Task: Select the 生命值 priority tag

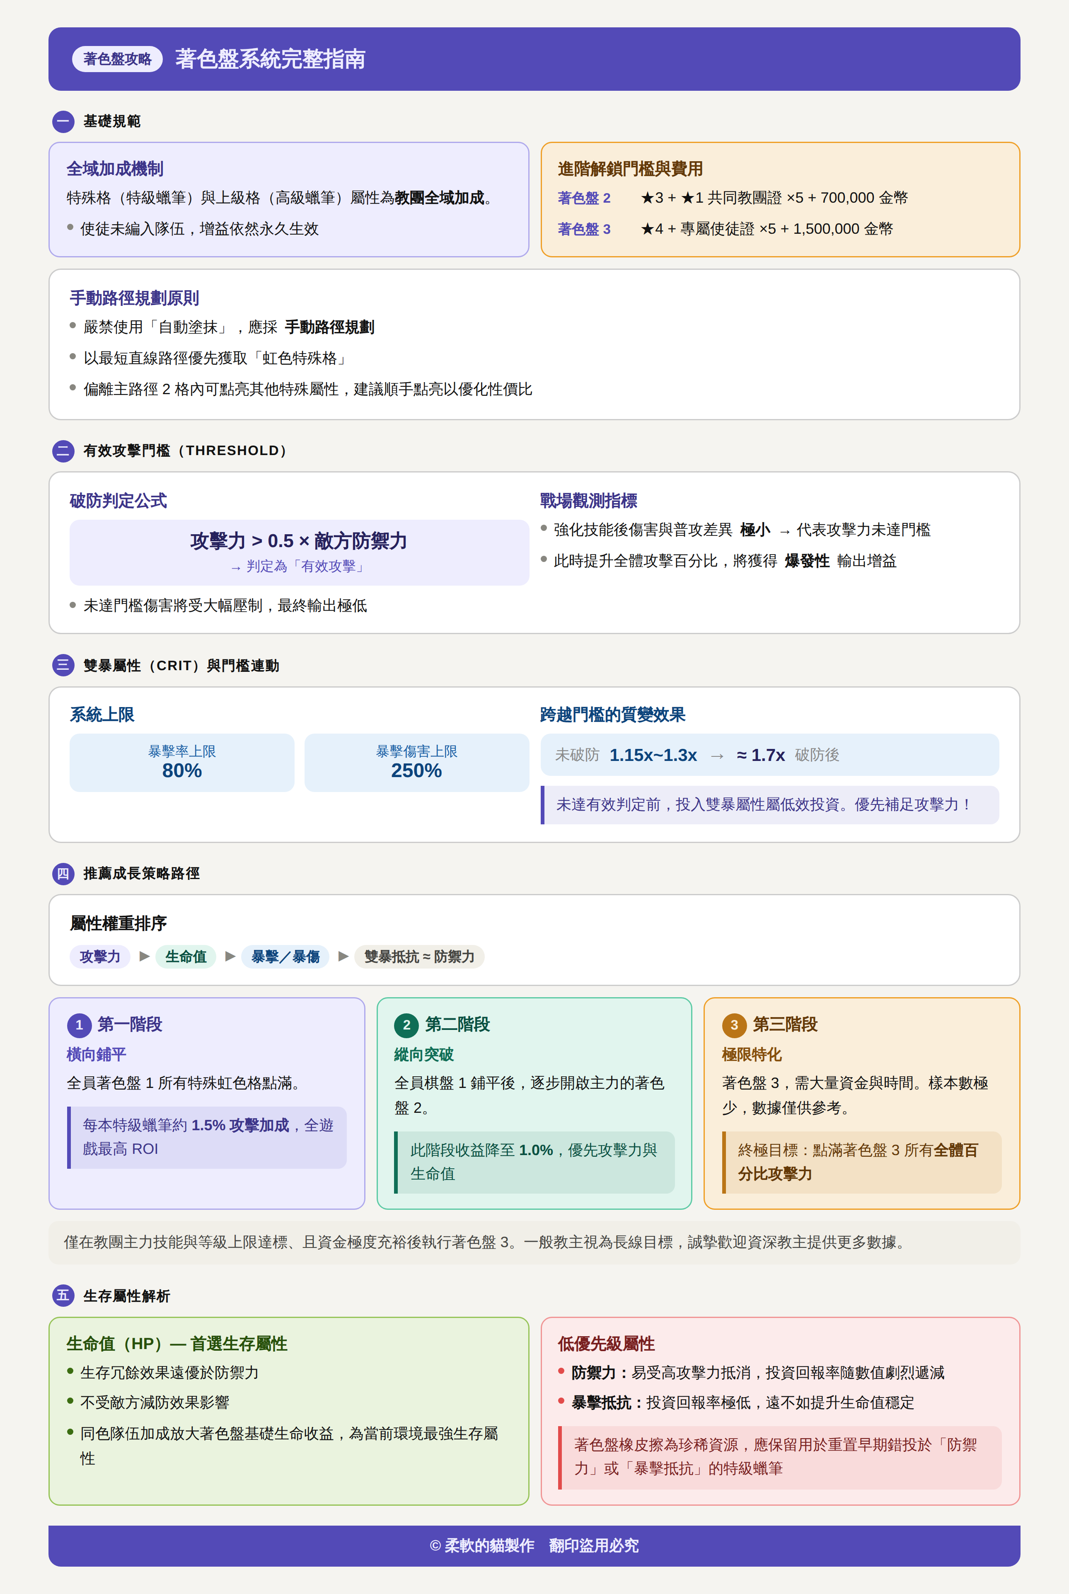Action: (x=186, y=957)
